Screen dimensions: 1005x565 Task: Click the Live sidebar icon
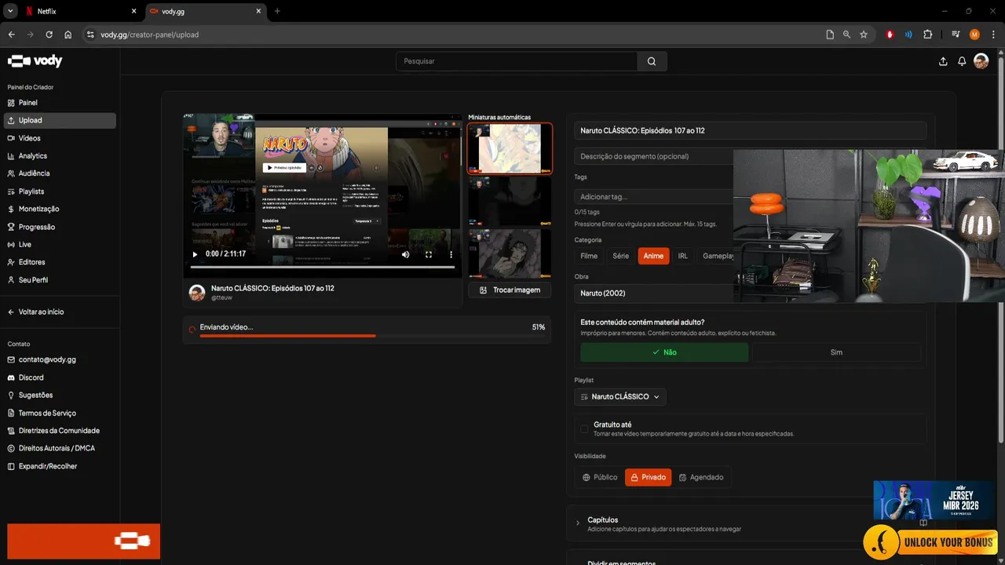pos(11,245)
